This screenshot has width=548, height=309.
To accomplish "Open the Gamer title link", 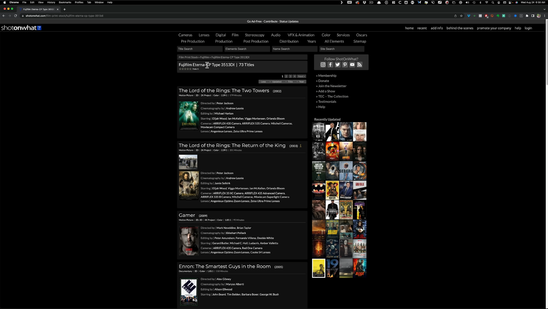I will point(187,215).
